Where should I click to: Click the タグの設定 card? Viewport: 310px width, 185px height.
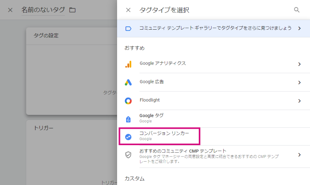click(x=71, y=71)
